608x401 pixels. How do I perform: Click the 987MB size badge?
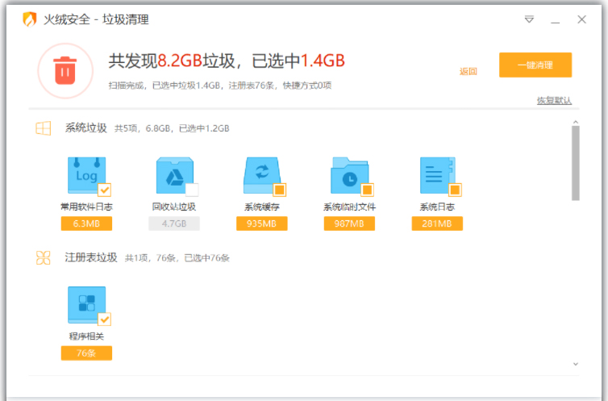pos(349,223)
